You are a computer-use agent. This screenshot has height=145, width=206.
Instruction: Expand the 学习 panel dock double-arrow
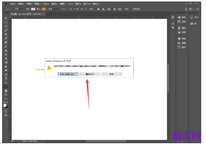coord(199,13)
